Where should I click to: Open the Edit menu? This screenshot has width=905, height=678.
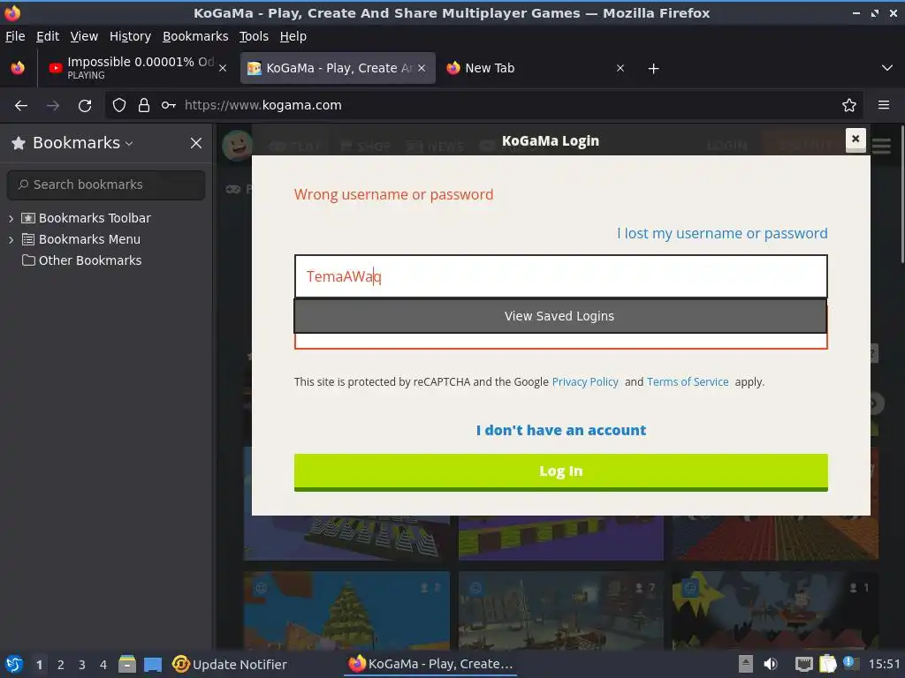point(48,36)
